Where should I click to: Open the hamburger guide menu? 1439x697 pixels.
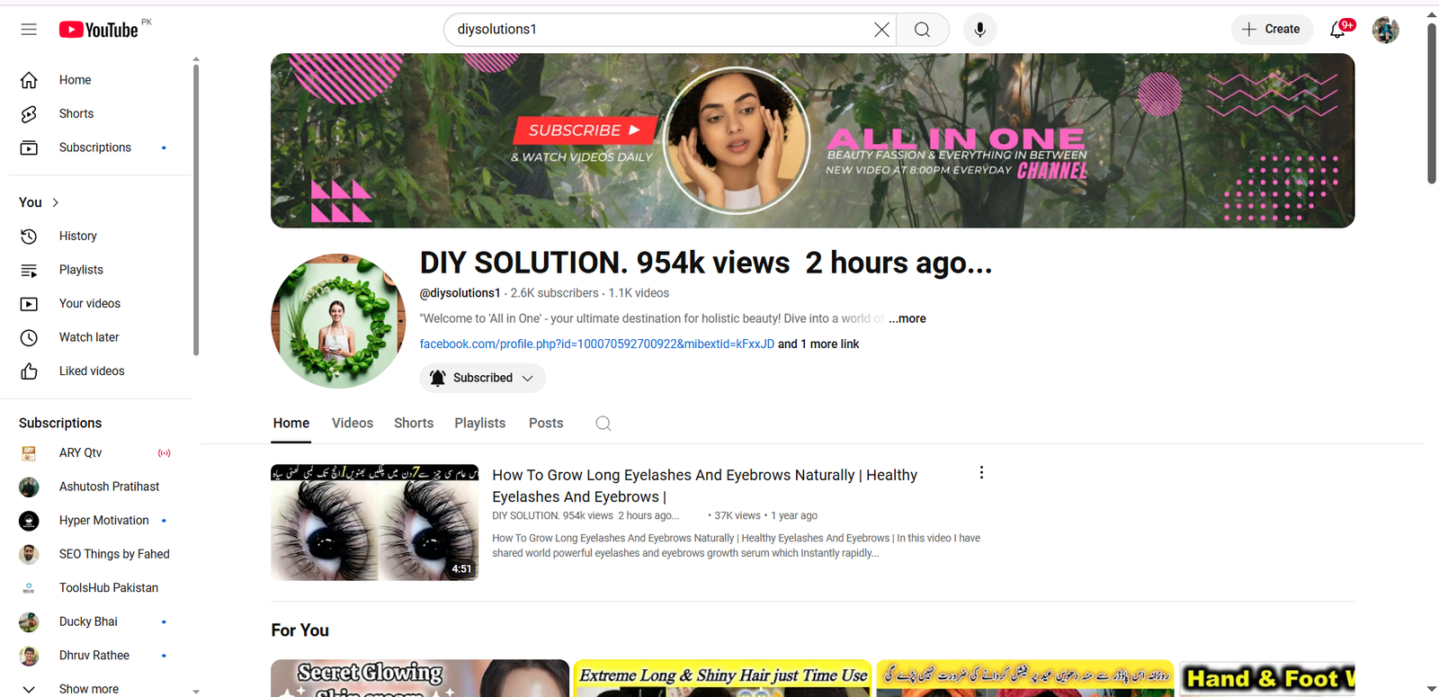[x=29, y=30]
